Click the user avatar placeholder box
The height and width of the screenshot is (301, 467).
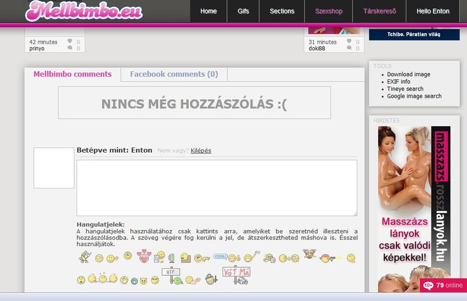[x=54, y=168]
